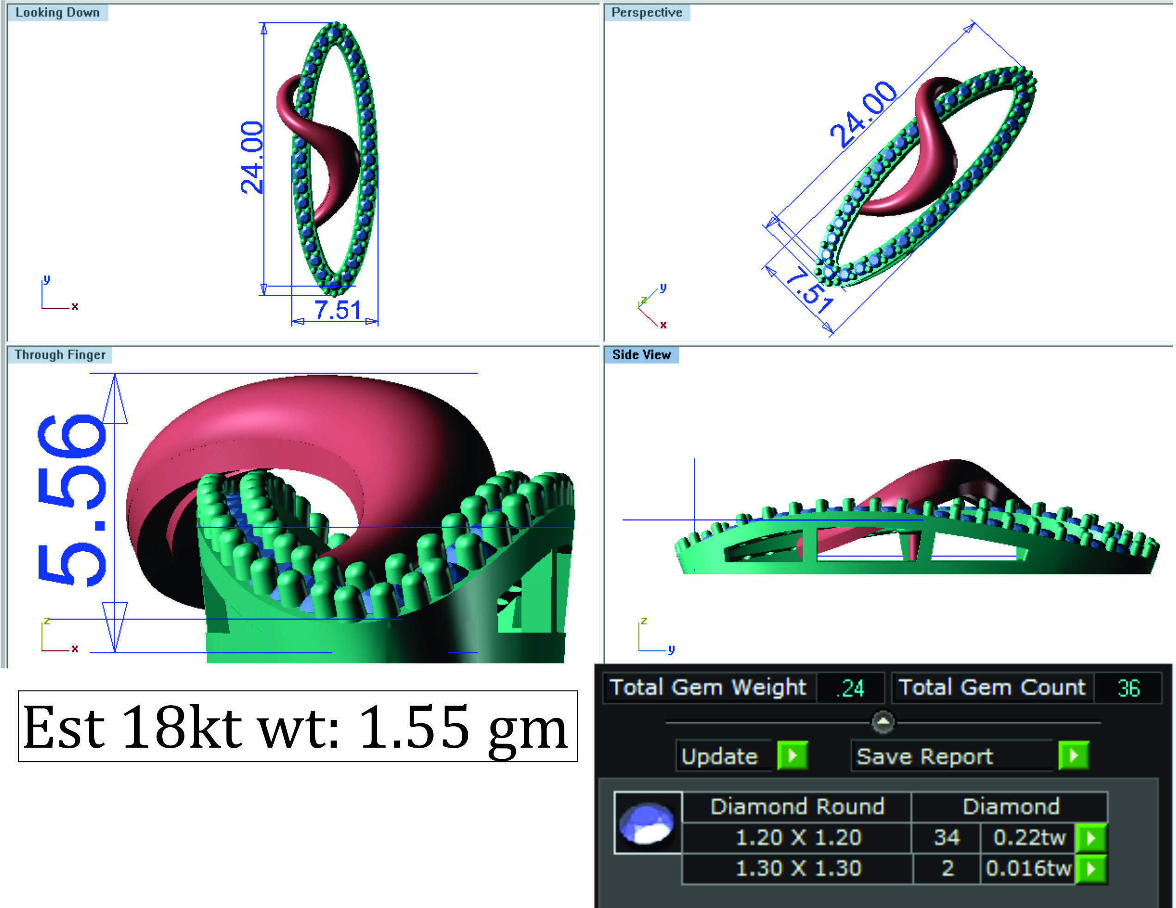The image size is (1176, 908).
Task: Click 7.51 dimension in Perspective view
Action: coord(809,290)
